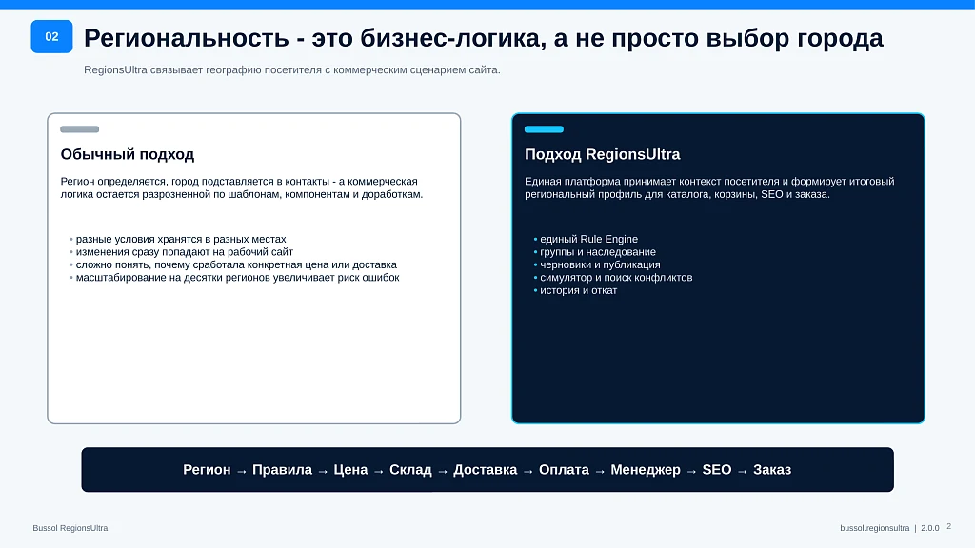
Task: Click Склад in the flow bar
Action: click(x=410, y=470)
